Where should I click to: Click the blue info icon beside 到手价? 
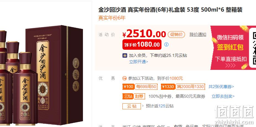coord(166,44)
